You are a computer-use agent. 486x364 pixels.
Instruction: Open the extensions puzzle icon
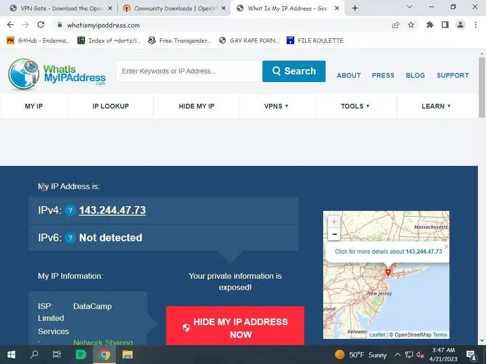coord(430,25)
